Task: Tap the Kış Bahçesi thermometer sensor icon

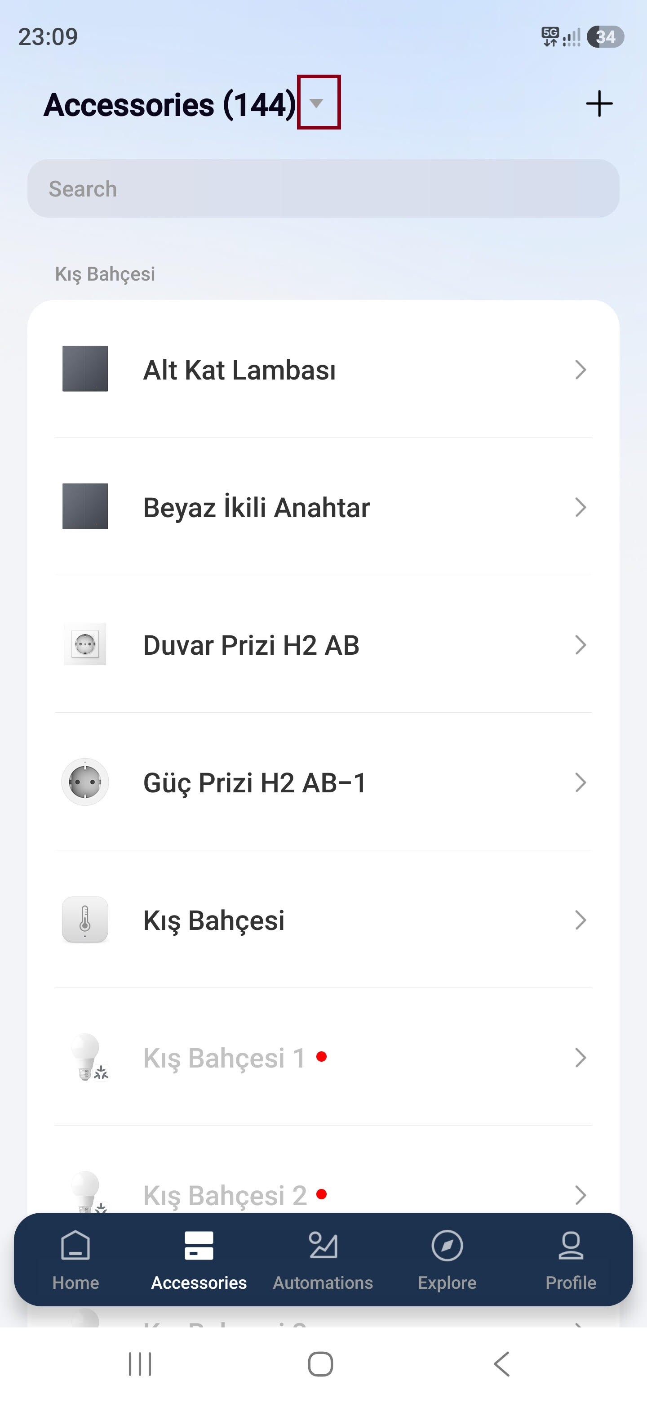Action: 85,919
